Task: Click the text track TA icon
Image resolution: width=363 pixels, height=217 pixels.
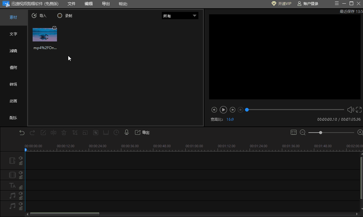Action: (x=12, y=185)
